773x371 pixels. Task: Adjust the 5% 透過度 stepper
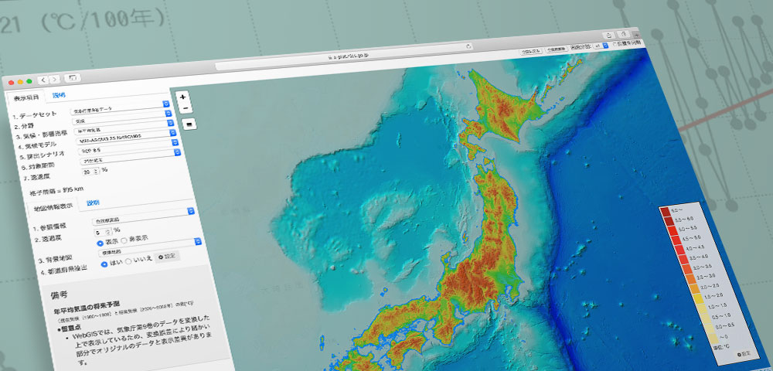click(x=103, y=232)
